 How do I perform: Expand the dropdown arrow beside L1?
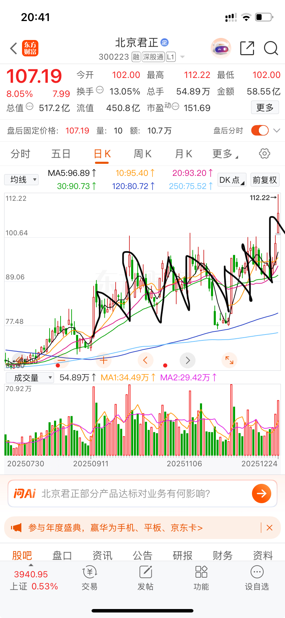(182, 57)
